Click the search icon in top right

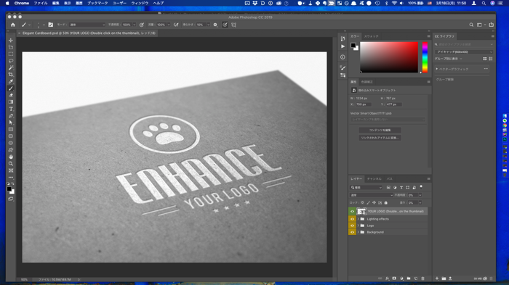pos(471,25)
